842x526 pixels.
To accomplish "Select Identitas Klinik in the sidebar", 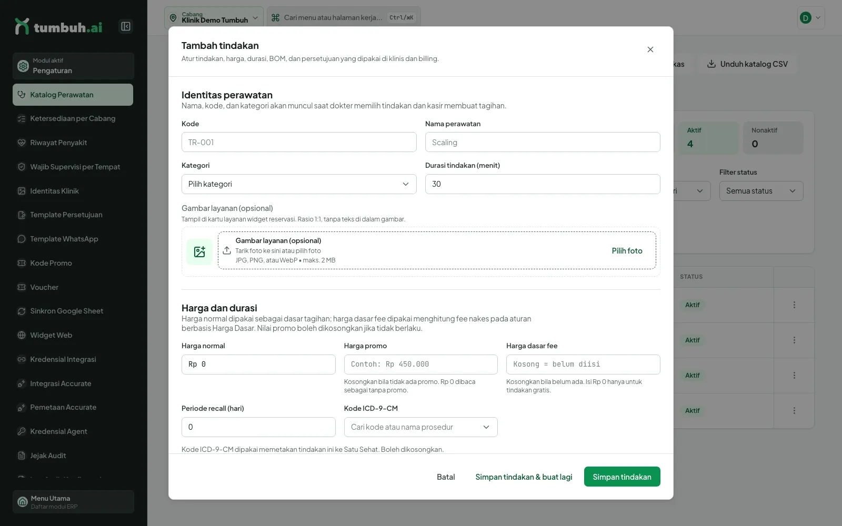I will 73,191.
